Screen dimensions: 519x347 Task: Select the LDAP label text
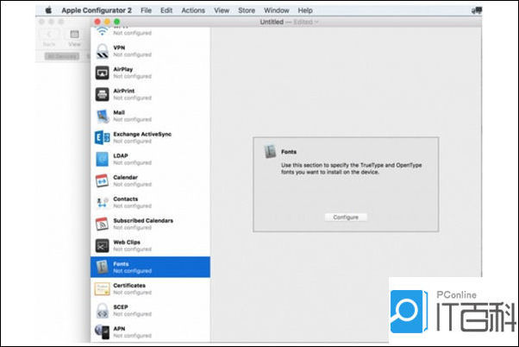pyautogui.click(x=121, y=155)
